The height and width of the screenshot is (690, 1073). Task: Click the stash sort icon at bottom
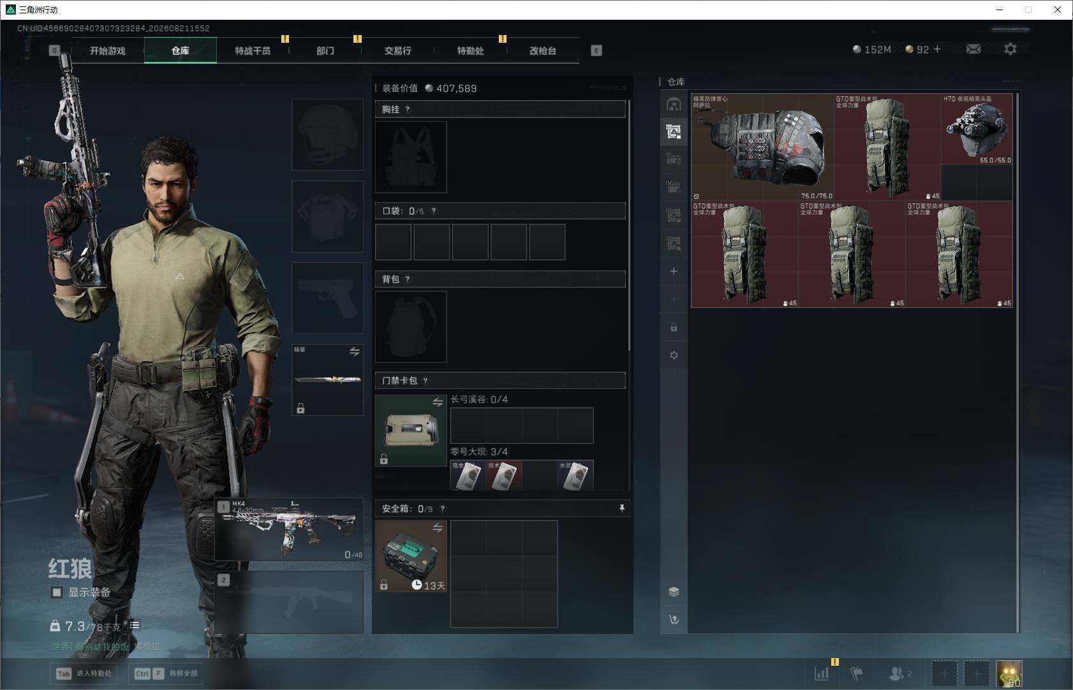[674, 619]
